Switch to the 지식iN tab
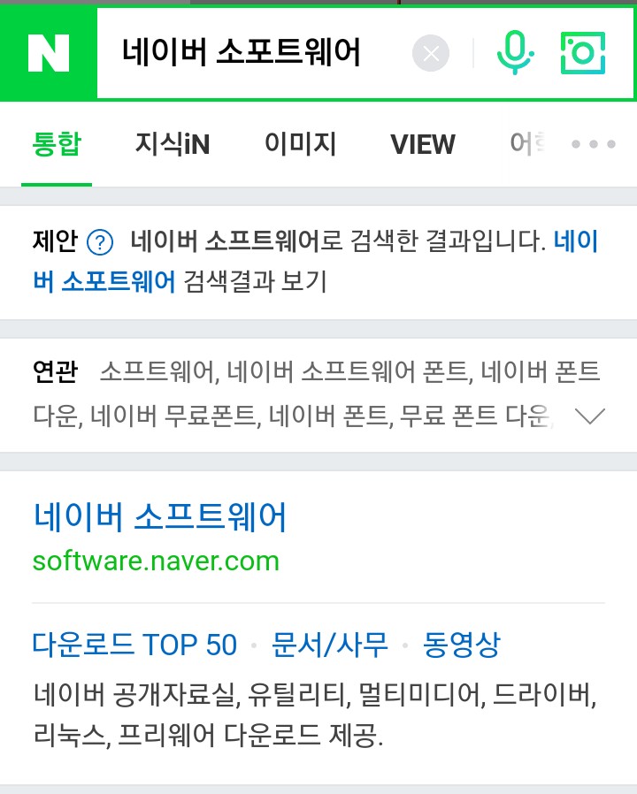This screenshot has height=794, width=637. point(173,144)
